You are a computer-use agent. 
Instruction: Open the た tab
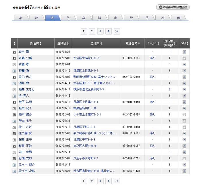(x=68, y=18)
